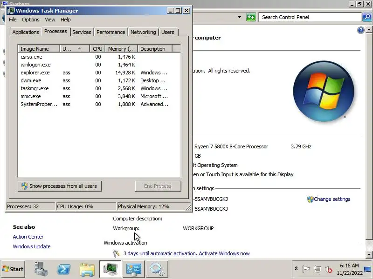This screenshot has height=279, width=373.
Task: Click the WORKGROUP value in System window
Action: tap(198, 228)
